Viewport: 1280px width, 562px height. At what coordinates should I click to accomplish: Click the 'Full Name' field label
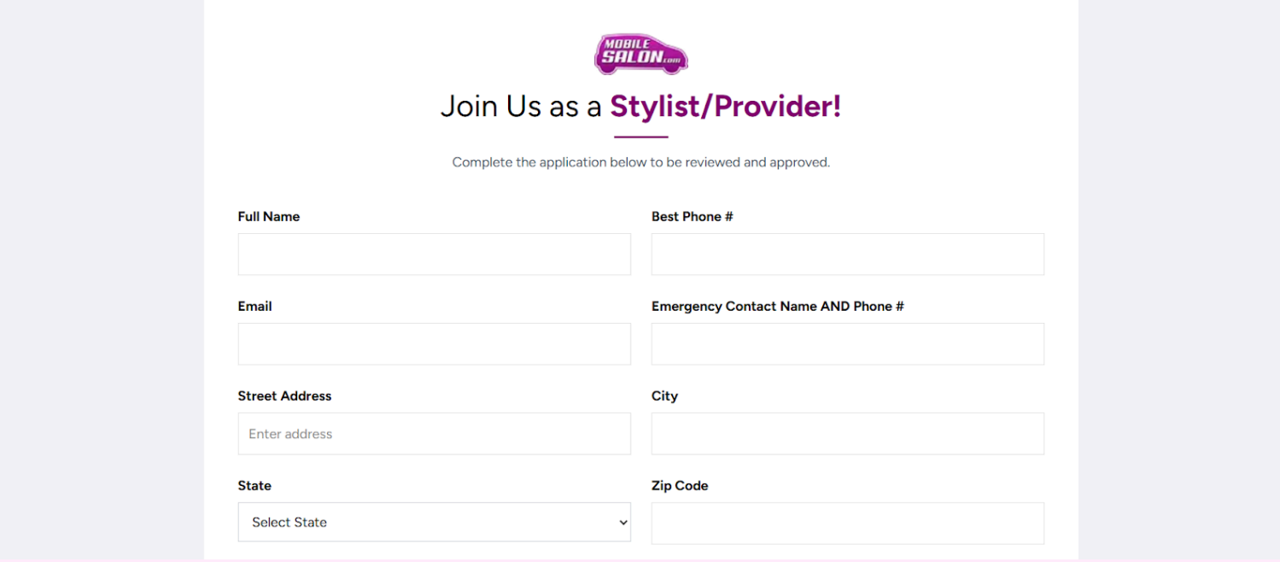coord(269,217)
